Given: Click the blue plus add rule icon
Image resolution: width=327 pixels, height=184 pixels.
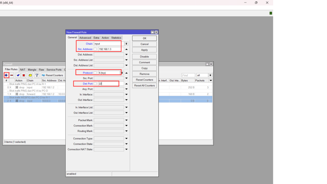Looking at the screenshot, I should click(x=6, y=75).
